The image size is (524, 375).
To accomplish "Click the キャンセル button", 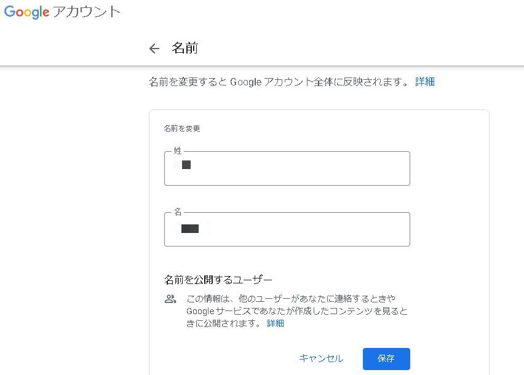I will 321,358.
